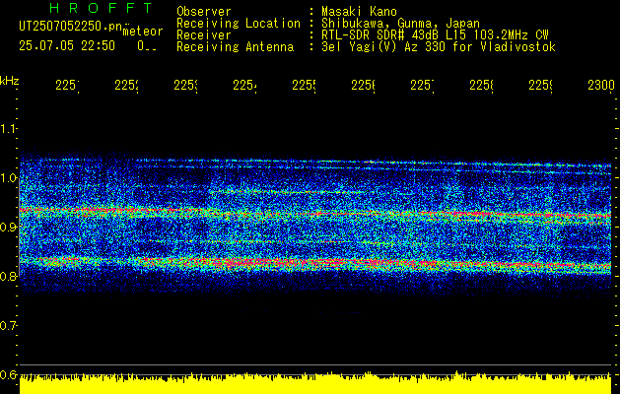Viewport: 620px width, 394px height.
Task: Click the 2256 time marker
Action: (x=364, y=86)
